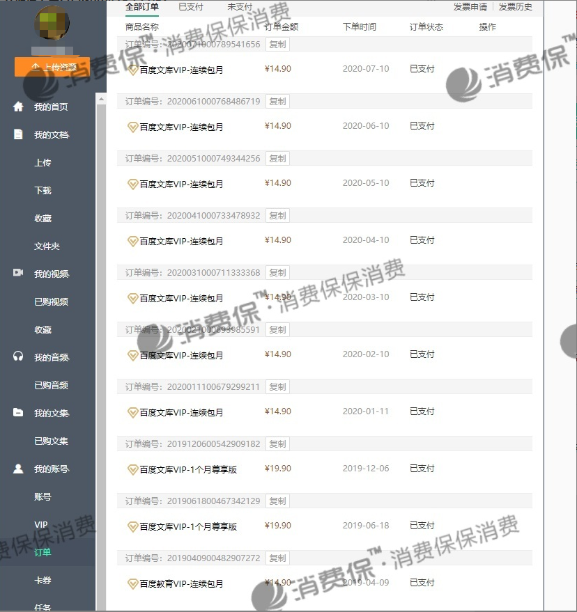Click the folder icon beside 我的文集
Image resolution: width=577 pixels, height=612 pixels.
pos(18,412)
